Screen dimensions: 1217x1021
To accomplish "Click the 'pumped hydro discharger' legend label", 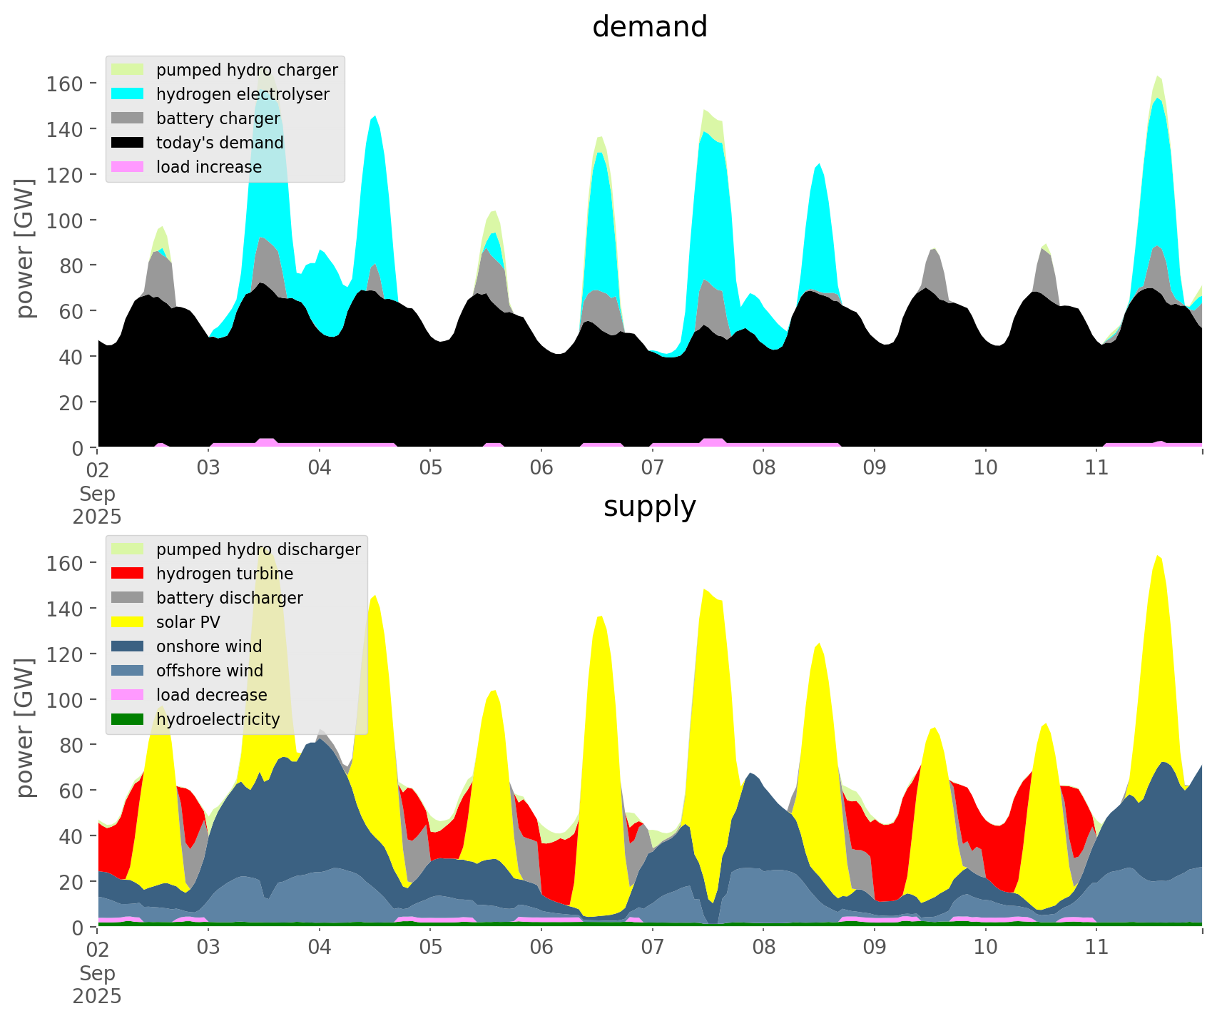I will click(258, 549).
